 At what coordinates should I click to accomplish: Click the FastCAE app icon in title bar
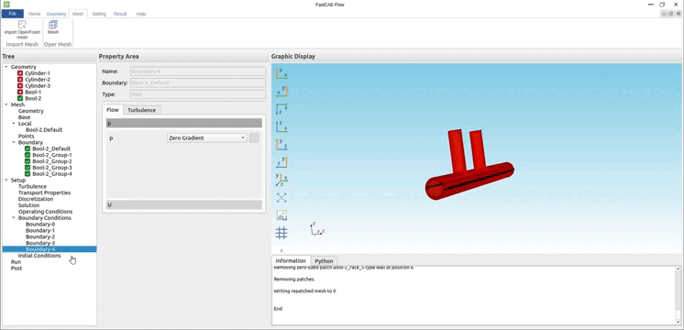[7, 4]
